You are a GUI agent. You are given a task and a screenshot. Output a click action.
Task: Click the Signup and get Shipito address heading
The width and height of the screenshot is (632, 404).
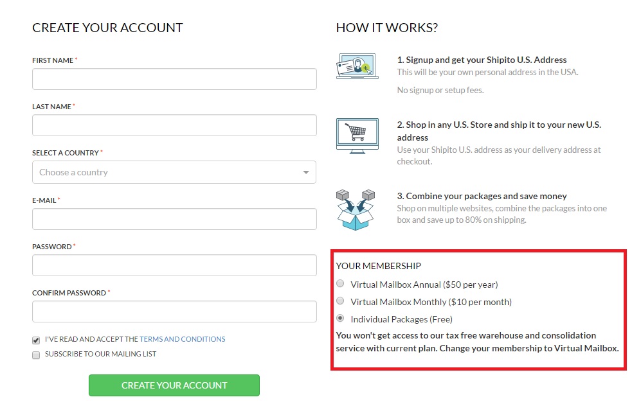point(482,60)
